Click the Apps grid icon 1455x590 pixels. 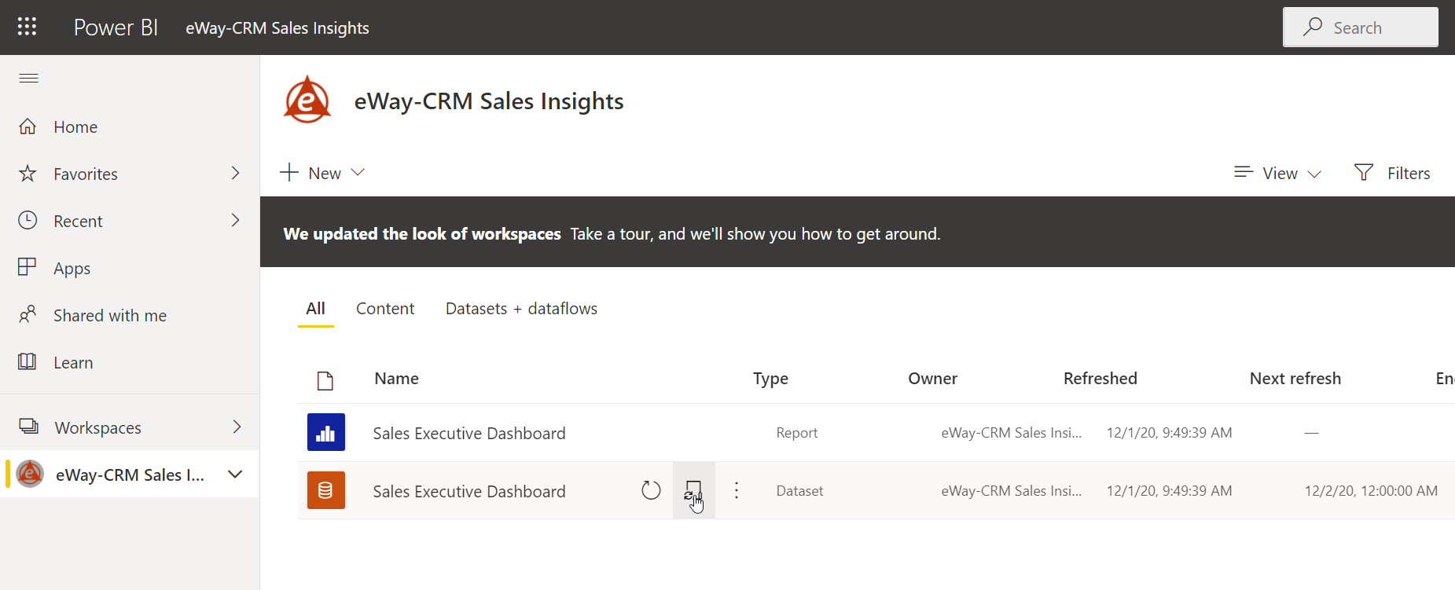28,267
